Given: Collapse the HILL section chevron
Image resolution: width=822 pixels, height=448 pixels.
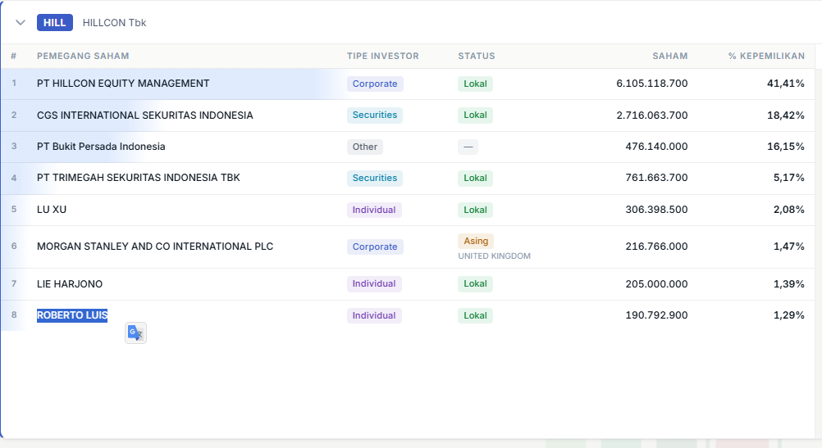Looking at the screenshot, I should tap(21, 23).
